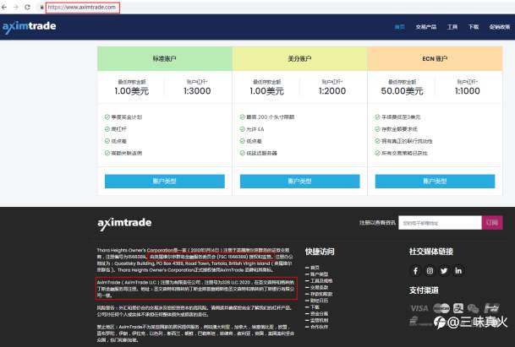This screenshot has width=515, height=347.
Task: Go back with the browser back arrow
Action: click(x=4, y=7)
